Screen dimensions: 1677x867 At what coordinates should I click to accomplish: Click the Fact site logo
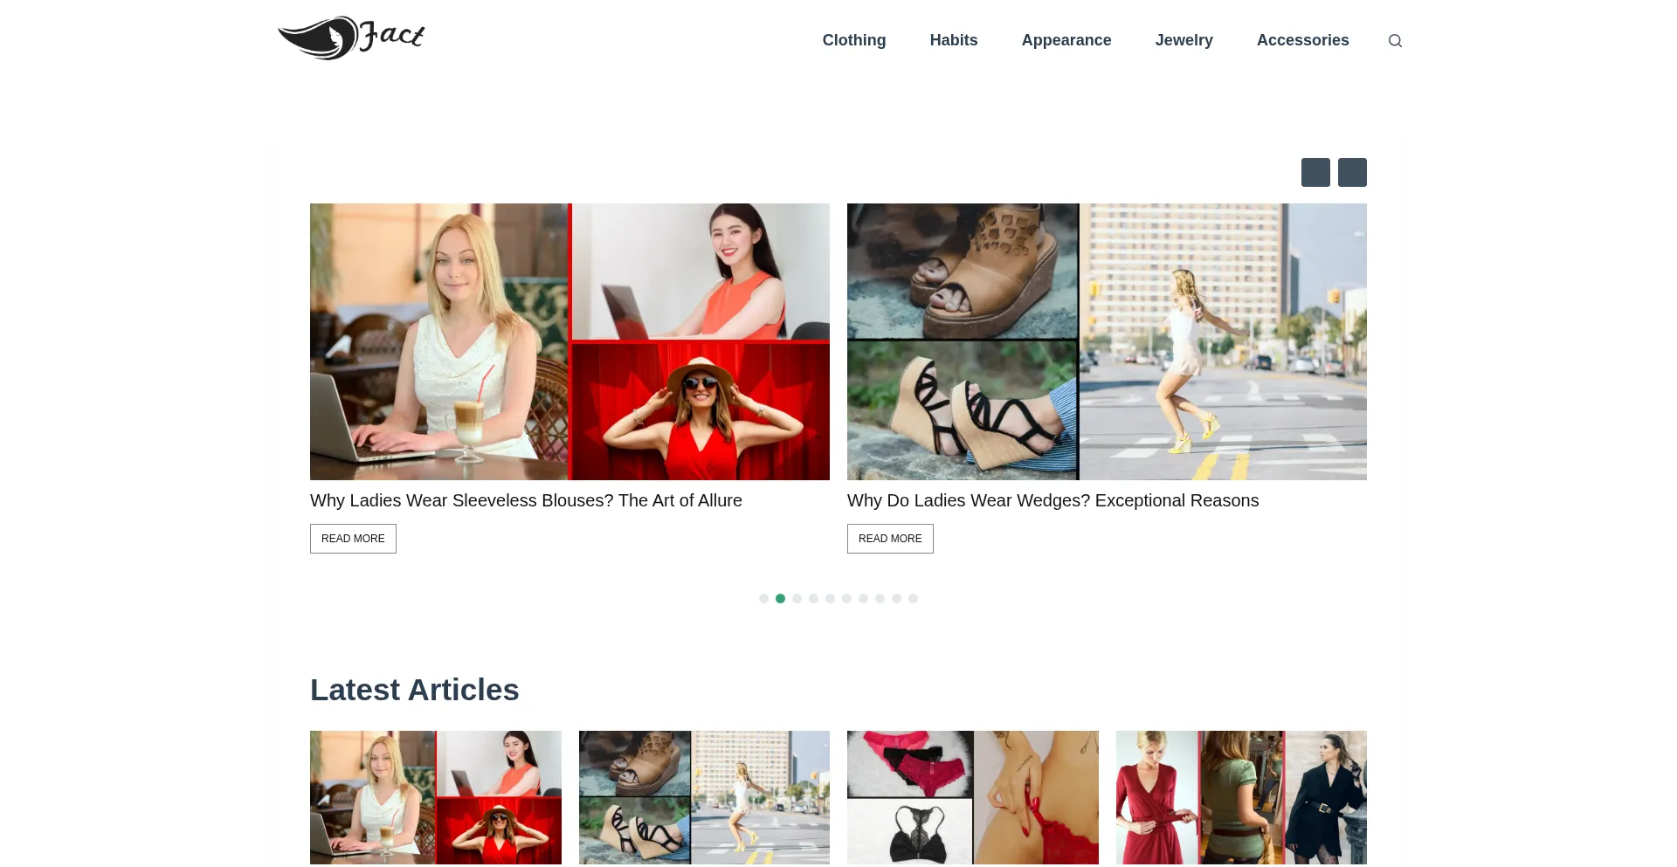tap(351, 38)
